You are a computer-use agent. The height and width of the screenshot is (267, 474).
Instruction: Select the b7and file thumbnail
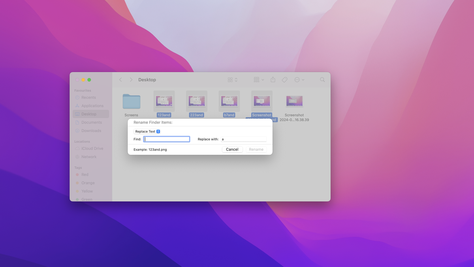coord(229,101)
